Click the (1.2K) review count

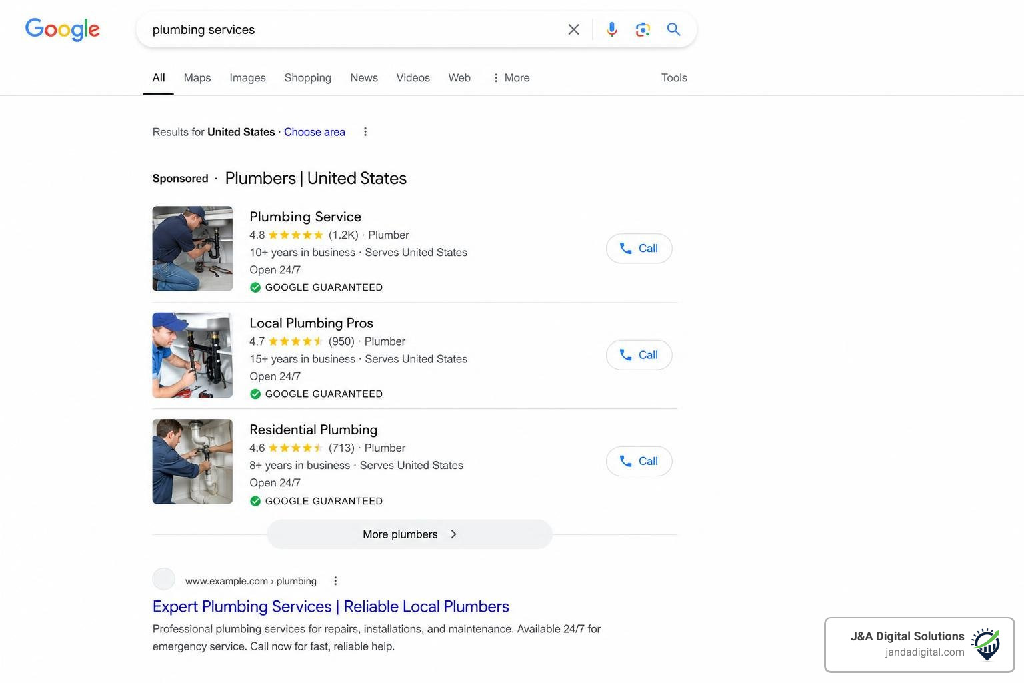(343, 235)
